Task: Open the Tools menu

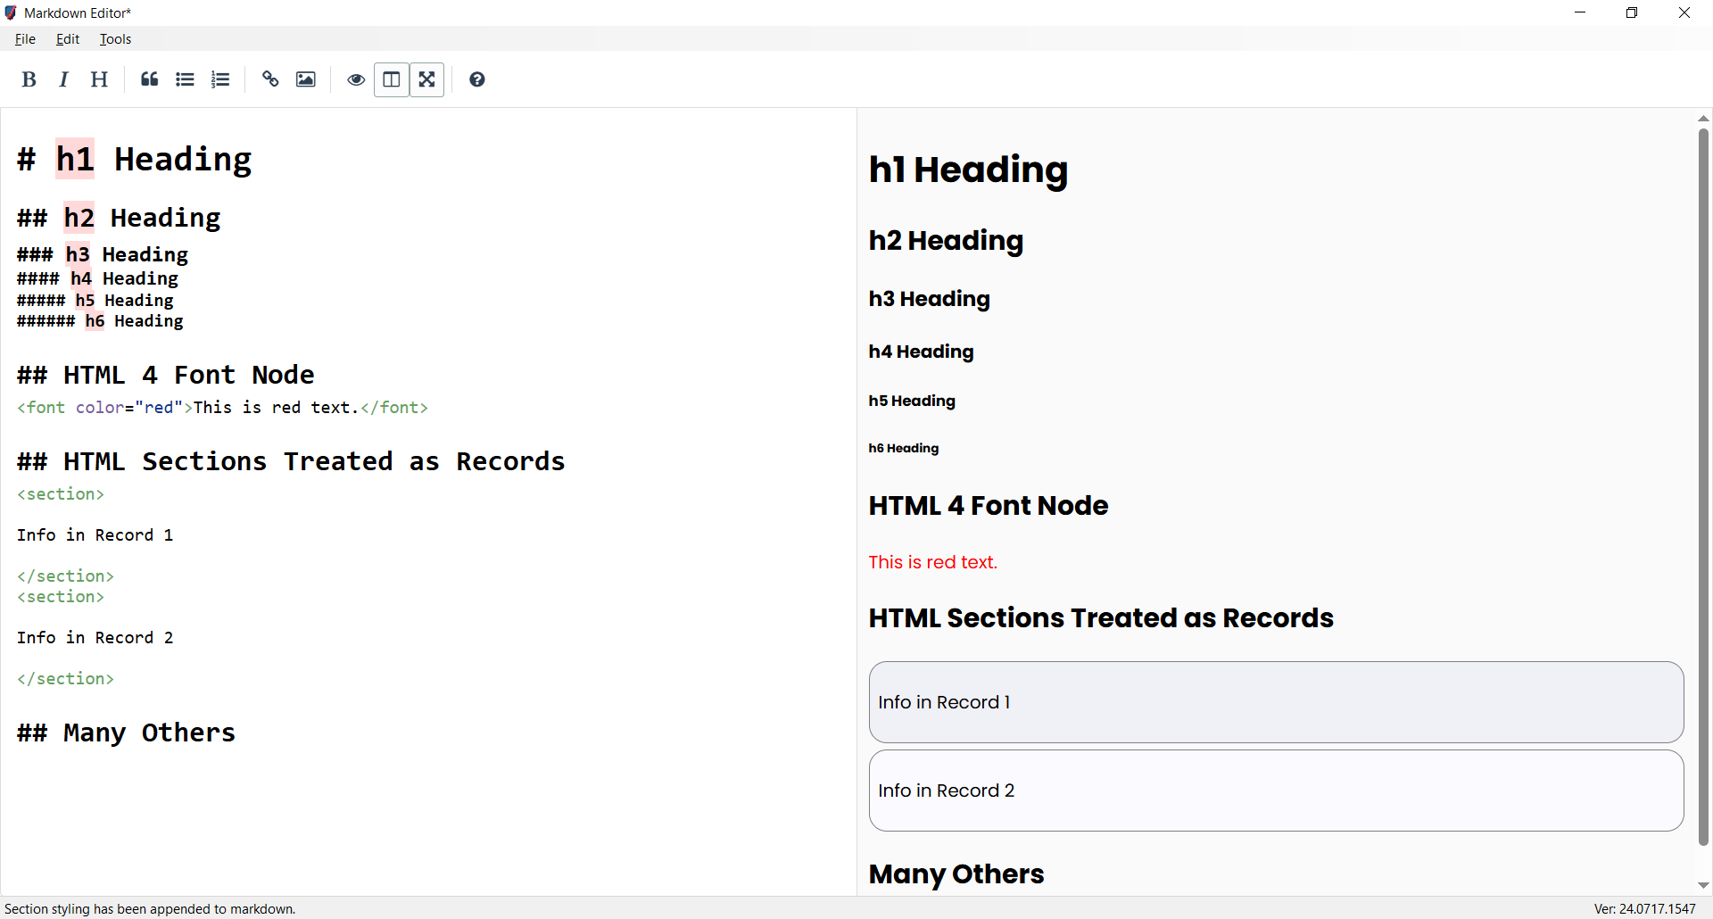Action: tap(115, 39)
